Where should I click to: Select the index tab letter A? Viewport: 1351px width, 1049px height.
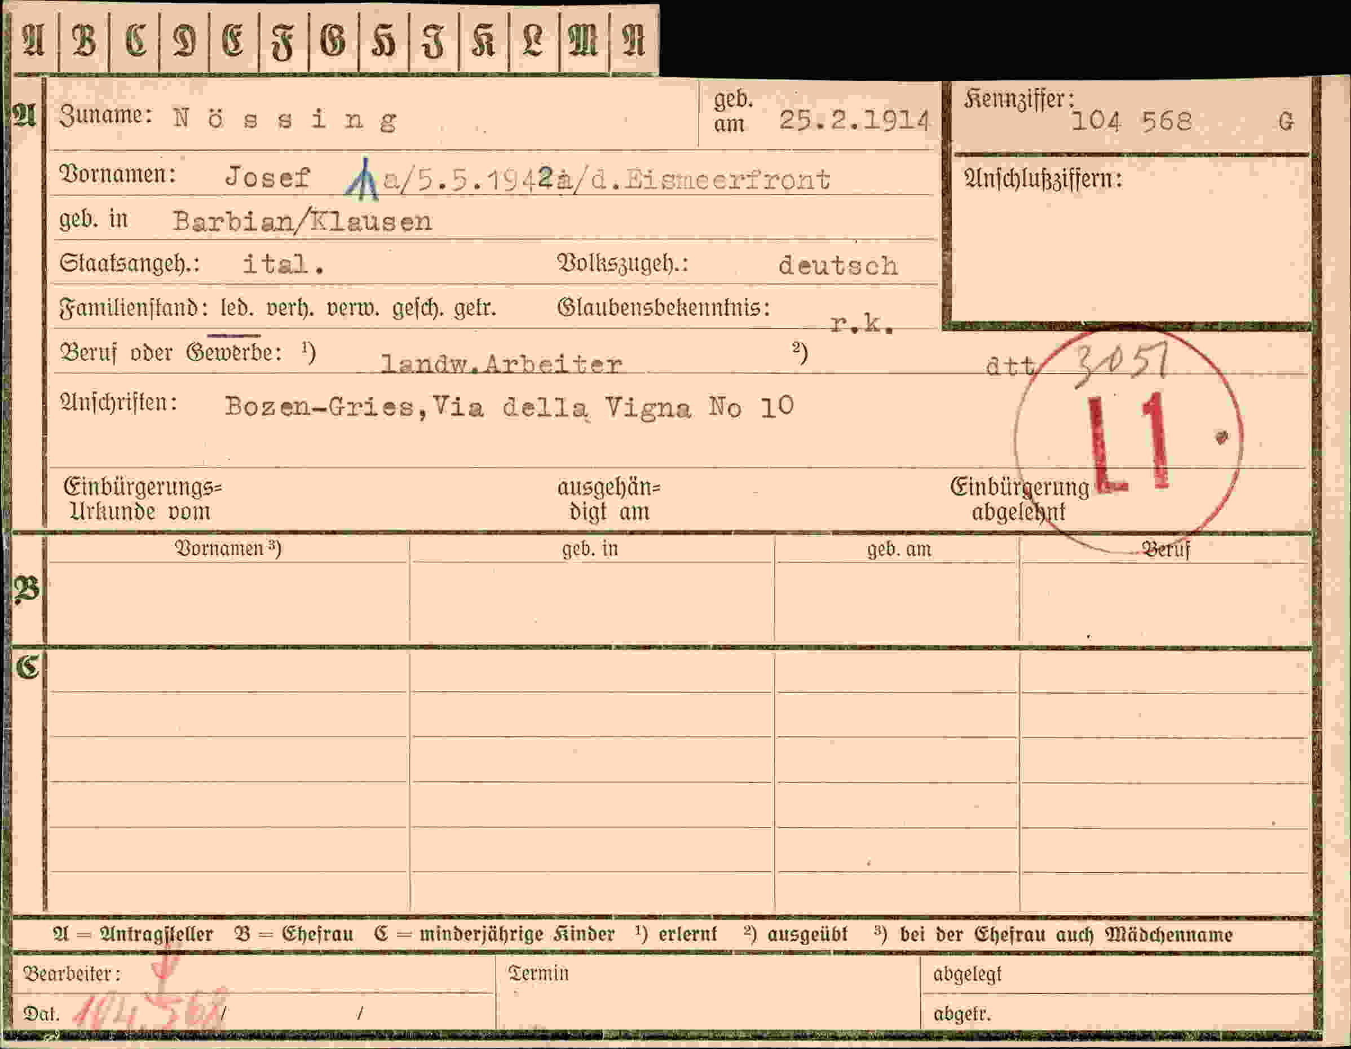33,42
